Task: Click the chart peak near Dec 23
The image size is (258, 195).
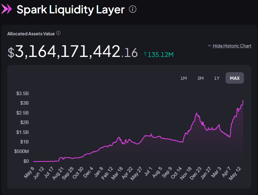Action: click(x=197, y=113)
